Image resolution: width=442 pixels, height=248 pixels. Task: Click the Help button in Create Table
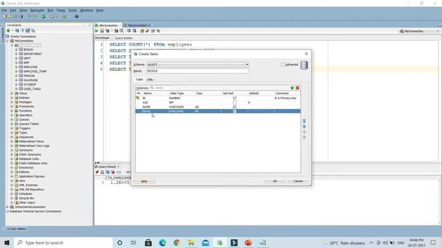click(x=144, y=181)
